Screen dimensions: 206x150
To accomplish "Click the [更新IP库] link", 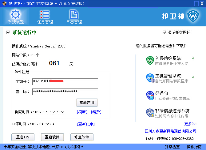I will (86, 124).
